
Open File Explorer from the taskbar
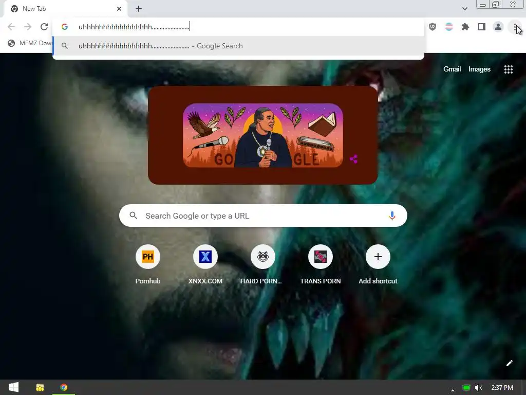click(40, 387)
